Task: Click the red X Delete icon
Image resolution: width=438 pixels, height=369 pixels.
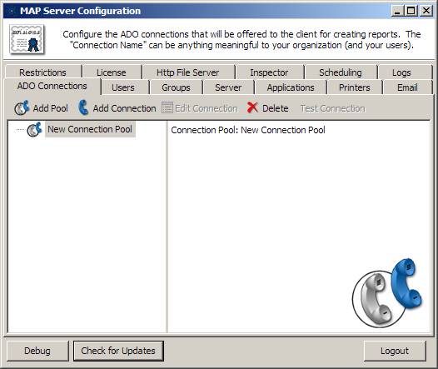Action: point(252,107)
